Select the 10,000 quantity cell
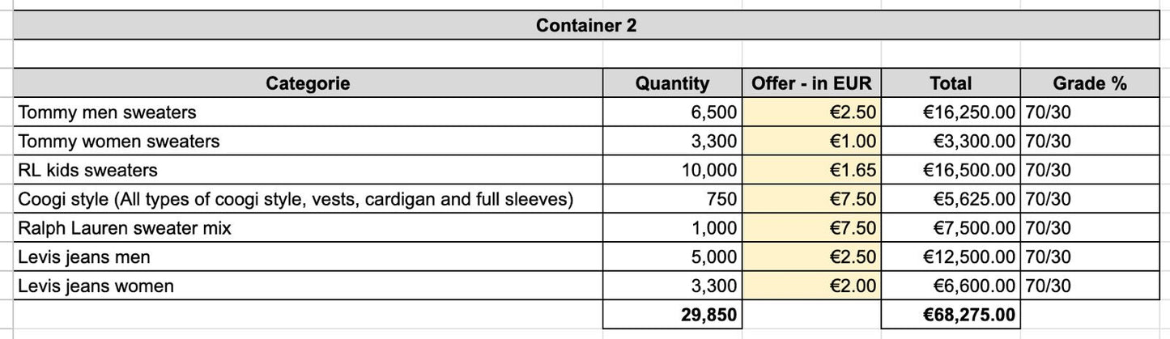 click(672, 170)
